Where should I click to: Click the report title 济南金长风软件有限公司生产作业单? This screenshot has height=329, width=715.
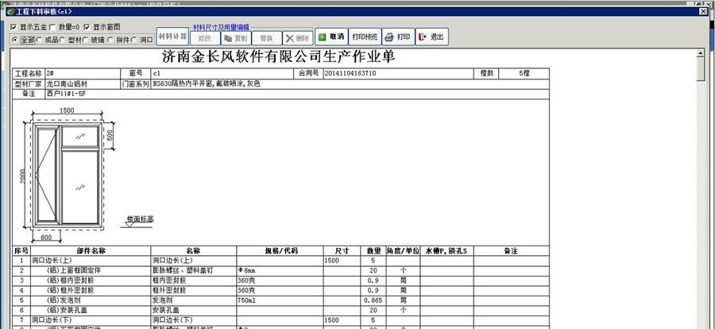pyautogui.click(x=279, y=57)
